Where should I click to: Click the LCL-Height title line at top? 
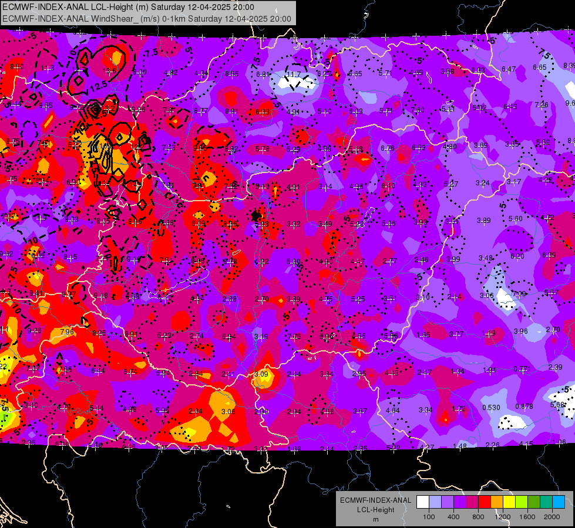(129, 7)
